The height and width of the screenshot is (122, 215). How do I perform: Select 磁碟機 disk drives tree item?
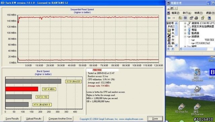coord(195,37)
